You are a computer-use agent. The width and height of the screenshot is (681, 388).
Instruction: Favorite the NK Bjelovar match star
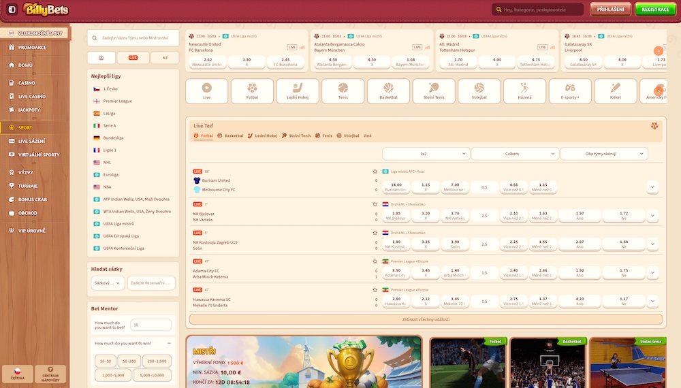point(375,204)
